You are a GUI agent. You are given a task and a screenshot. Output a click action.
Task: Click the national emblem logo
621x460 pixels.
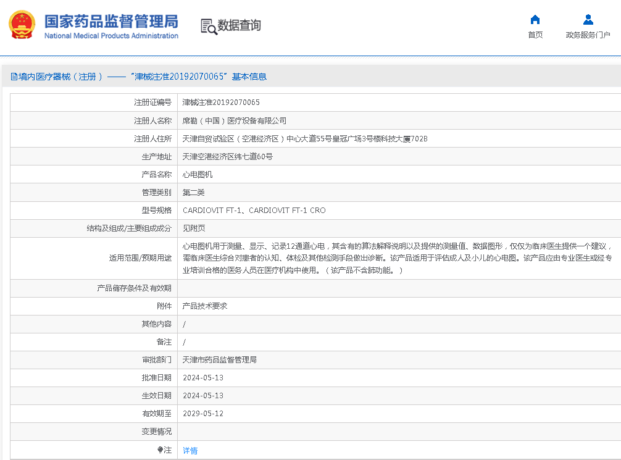(x=22, y=25)
